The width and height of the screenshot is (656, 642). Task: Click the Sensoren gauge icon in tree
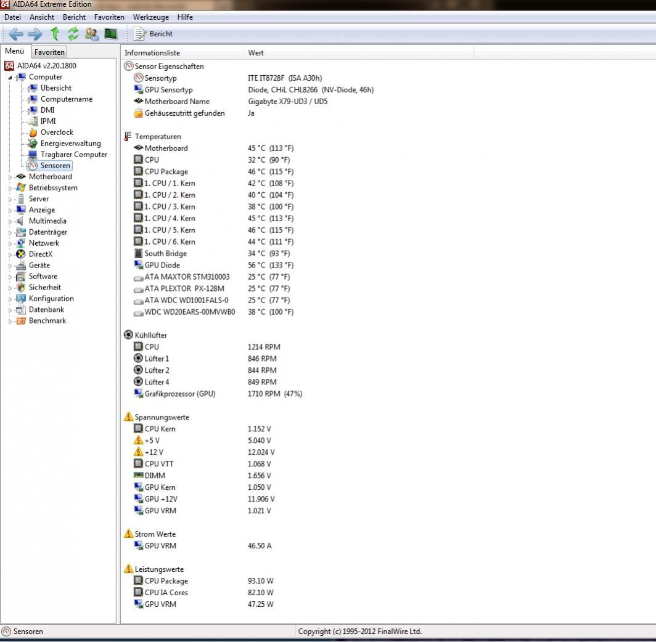(x=33, y=166)
